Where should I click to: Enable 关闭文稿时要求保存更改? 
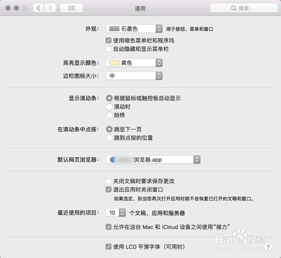(108, 181)
